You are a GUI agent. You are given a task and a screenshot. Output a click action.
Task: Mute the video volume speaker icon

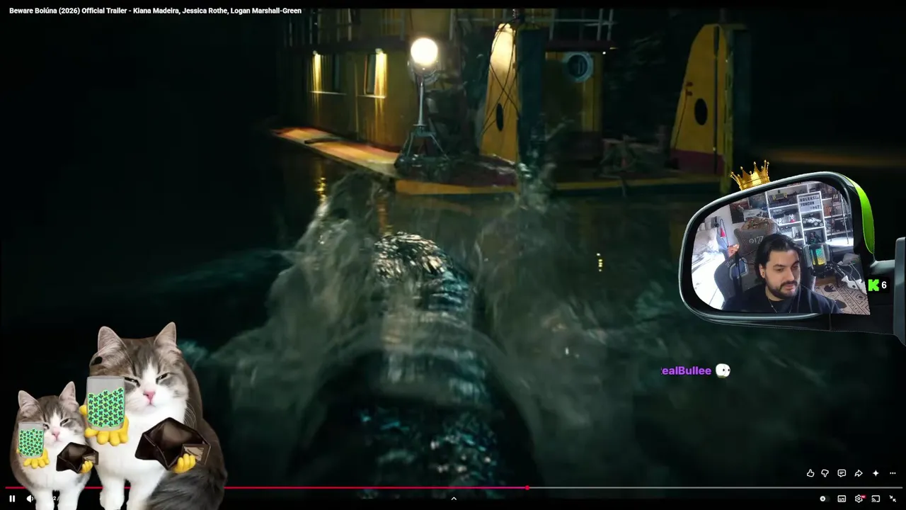tap(30, 499)
